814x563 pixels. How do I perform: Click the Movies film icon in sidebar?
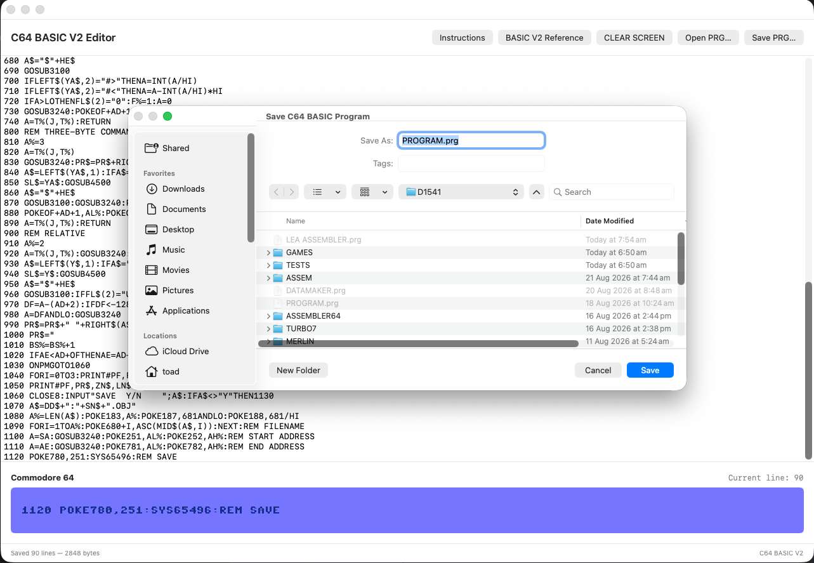(151, 270)
